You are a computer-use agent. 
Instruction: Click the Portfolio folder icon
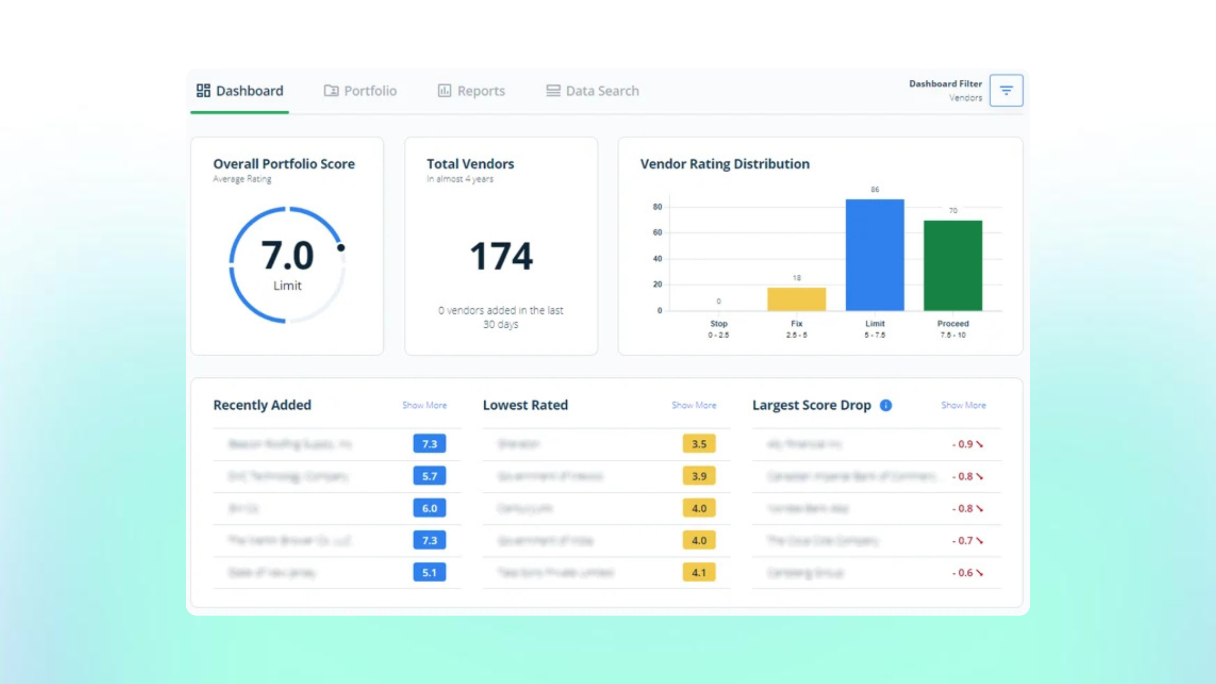point(331,91)
